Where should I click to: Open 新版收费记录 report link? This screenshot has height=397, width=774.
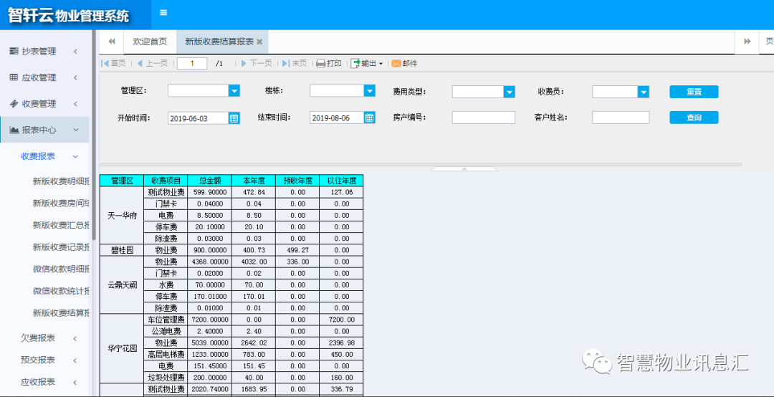point(61,247)
